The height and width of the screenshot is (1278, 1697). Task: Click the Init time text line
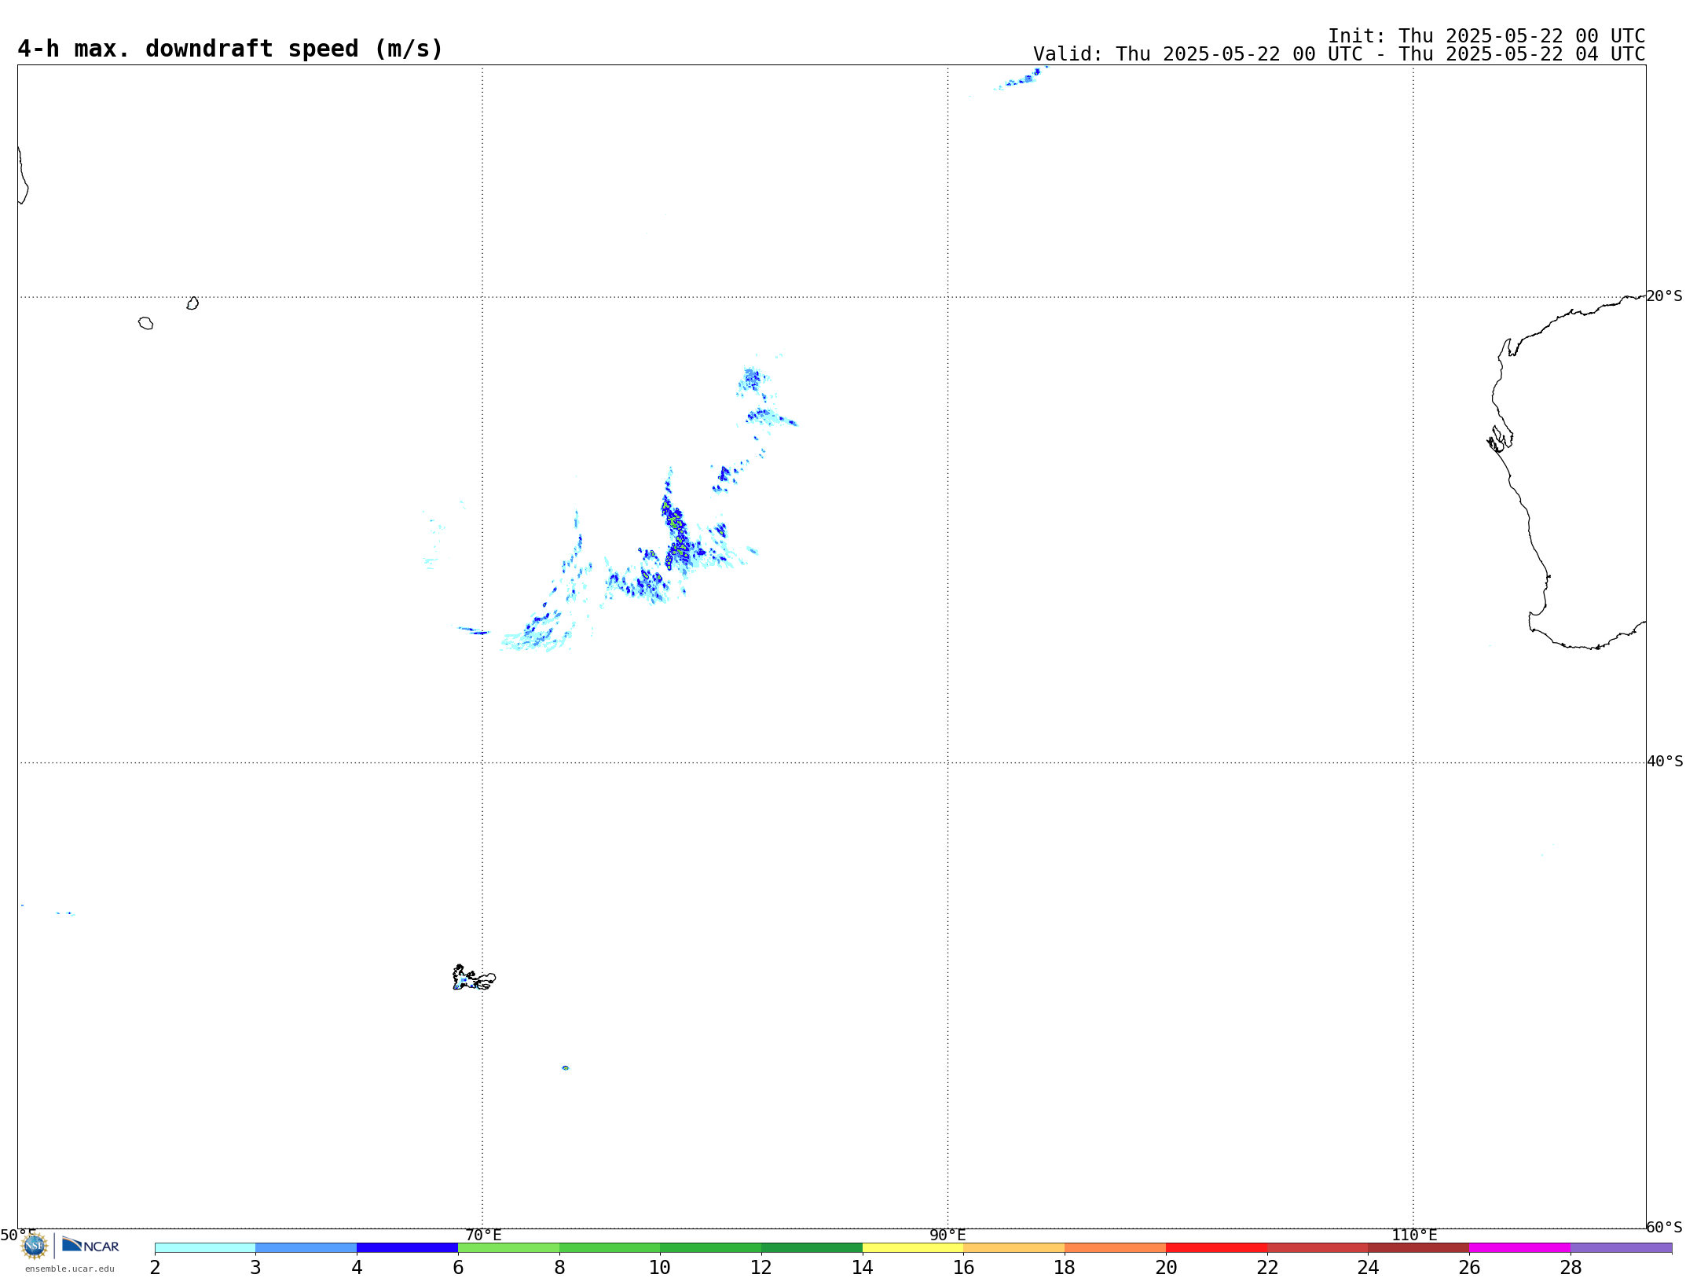[1486, 36]
